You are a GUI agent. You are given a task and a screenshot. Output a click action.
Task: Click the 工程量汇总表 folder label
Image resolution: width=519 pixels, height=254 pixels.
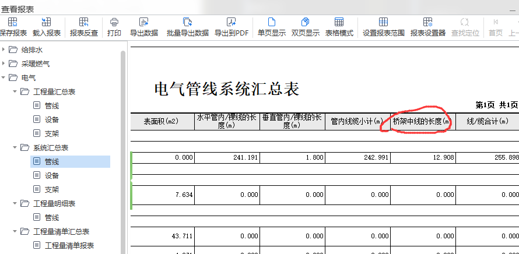[x=54, y=91]
